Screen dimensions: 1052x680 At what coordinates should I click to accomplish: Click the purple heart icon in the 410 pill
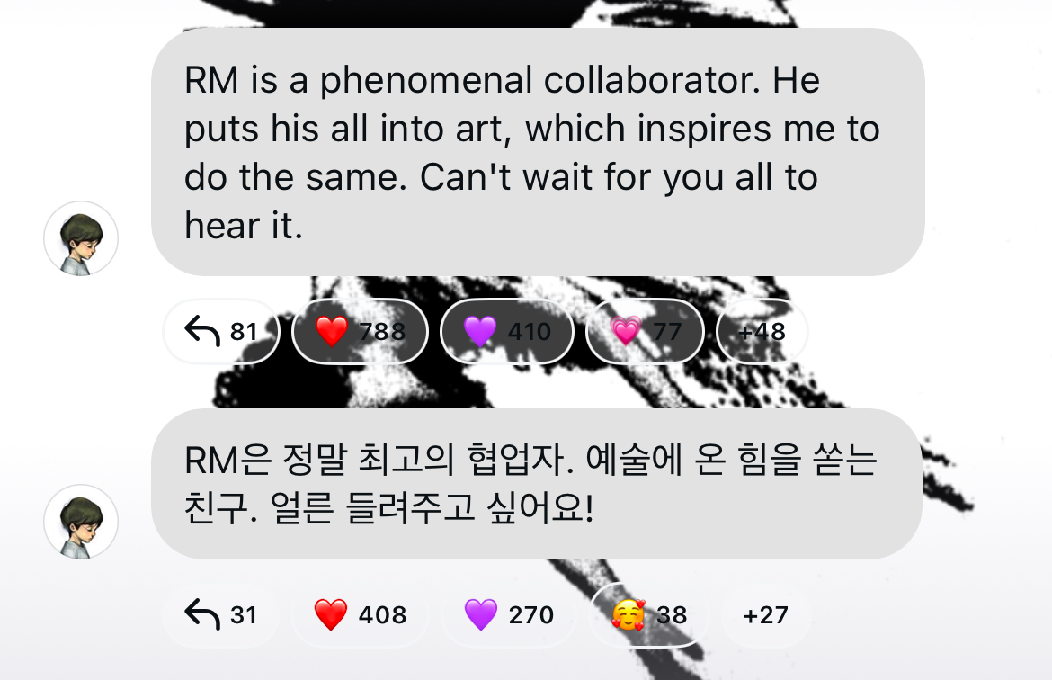point(480,331)
